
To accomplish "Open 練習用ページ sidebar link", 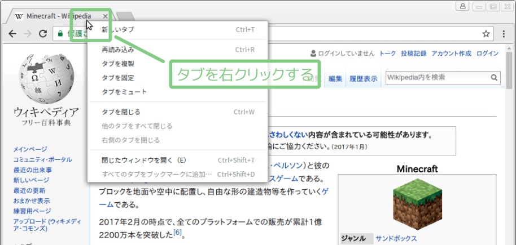I will 32,211.
